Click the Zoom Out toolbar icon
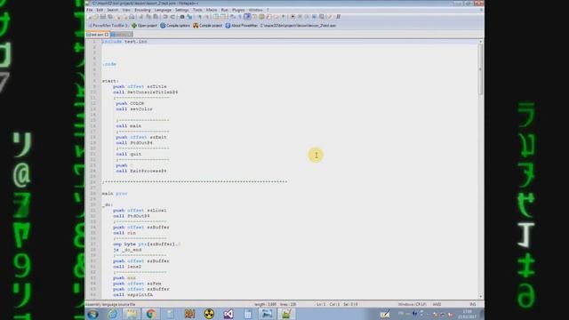Screen dimensions: 569x320 click(206, 17)
